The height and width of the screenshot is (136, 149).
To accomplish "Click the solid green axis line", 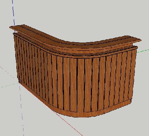I will pyautogui.click(x=143, y=51).
